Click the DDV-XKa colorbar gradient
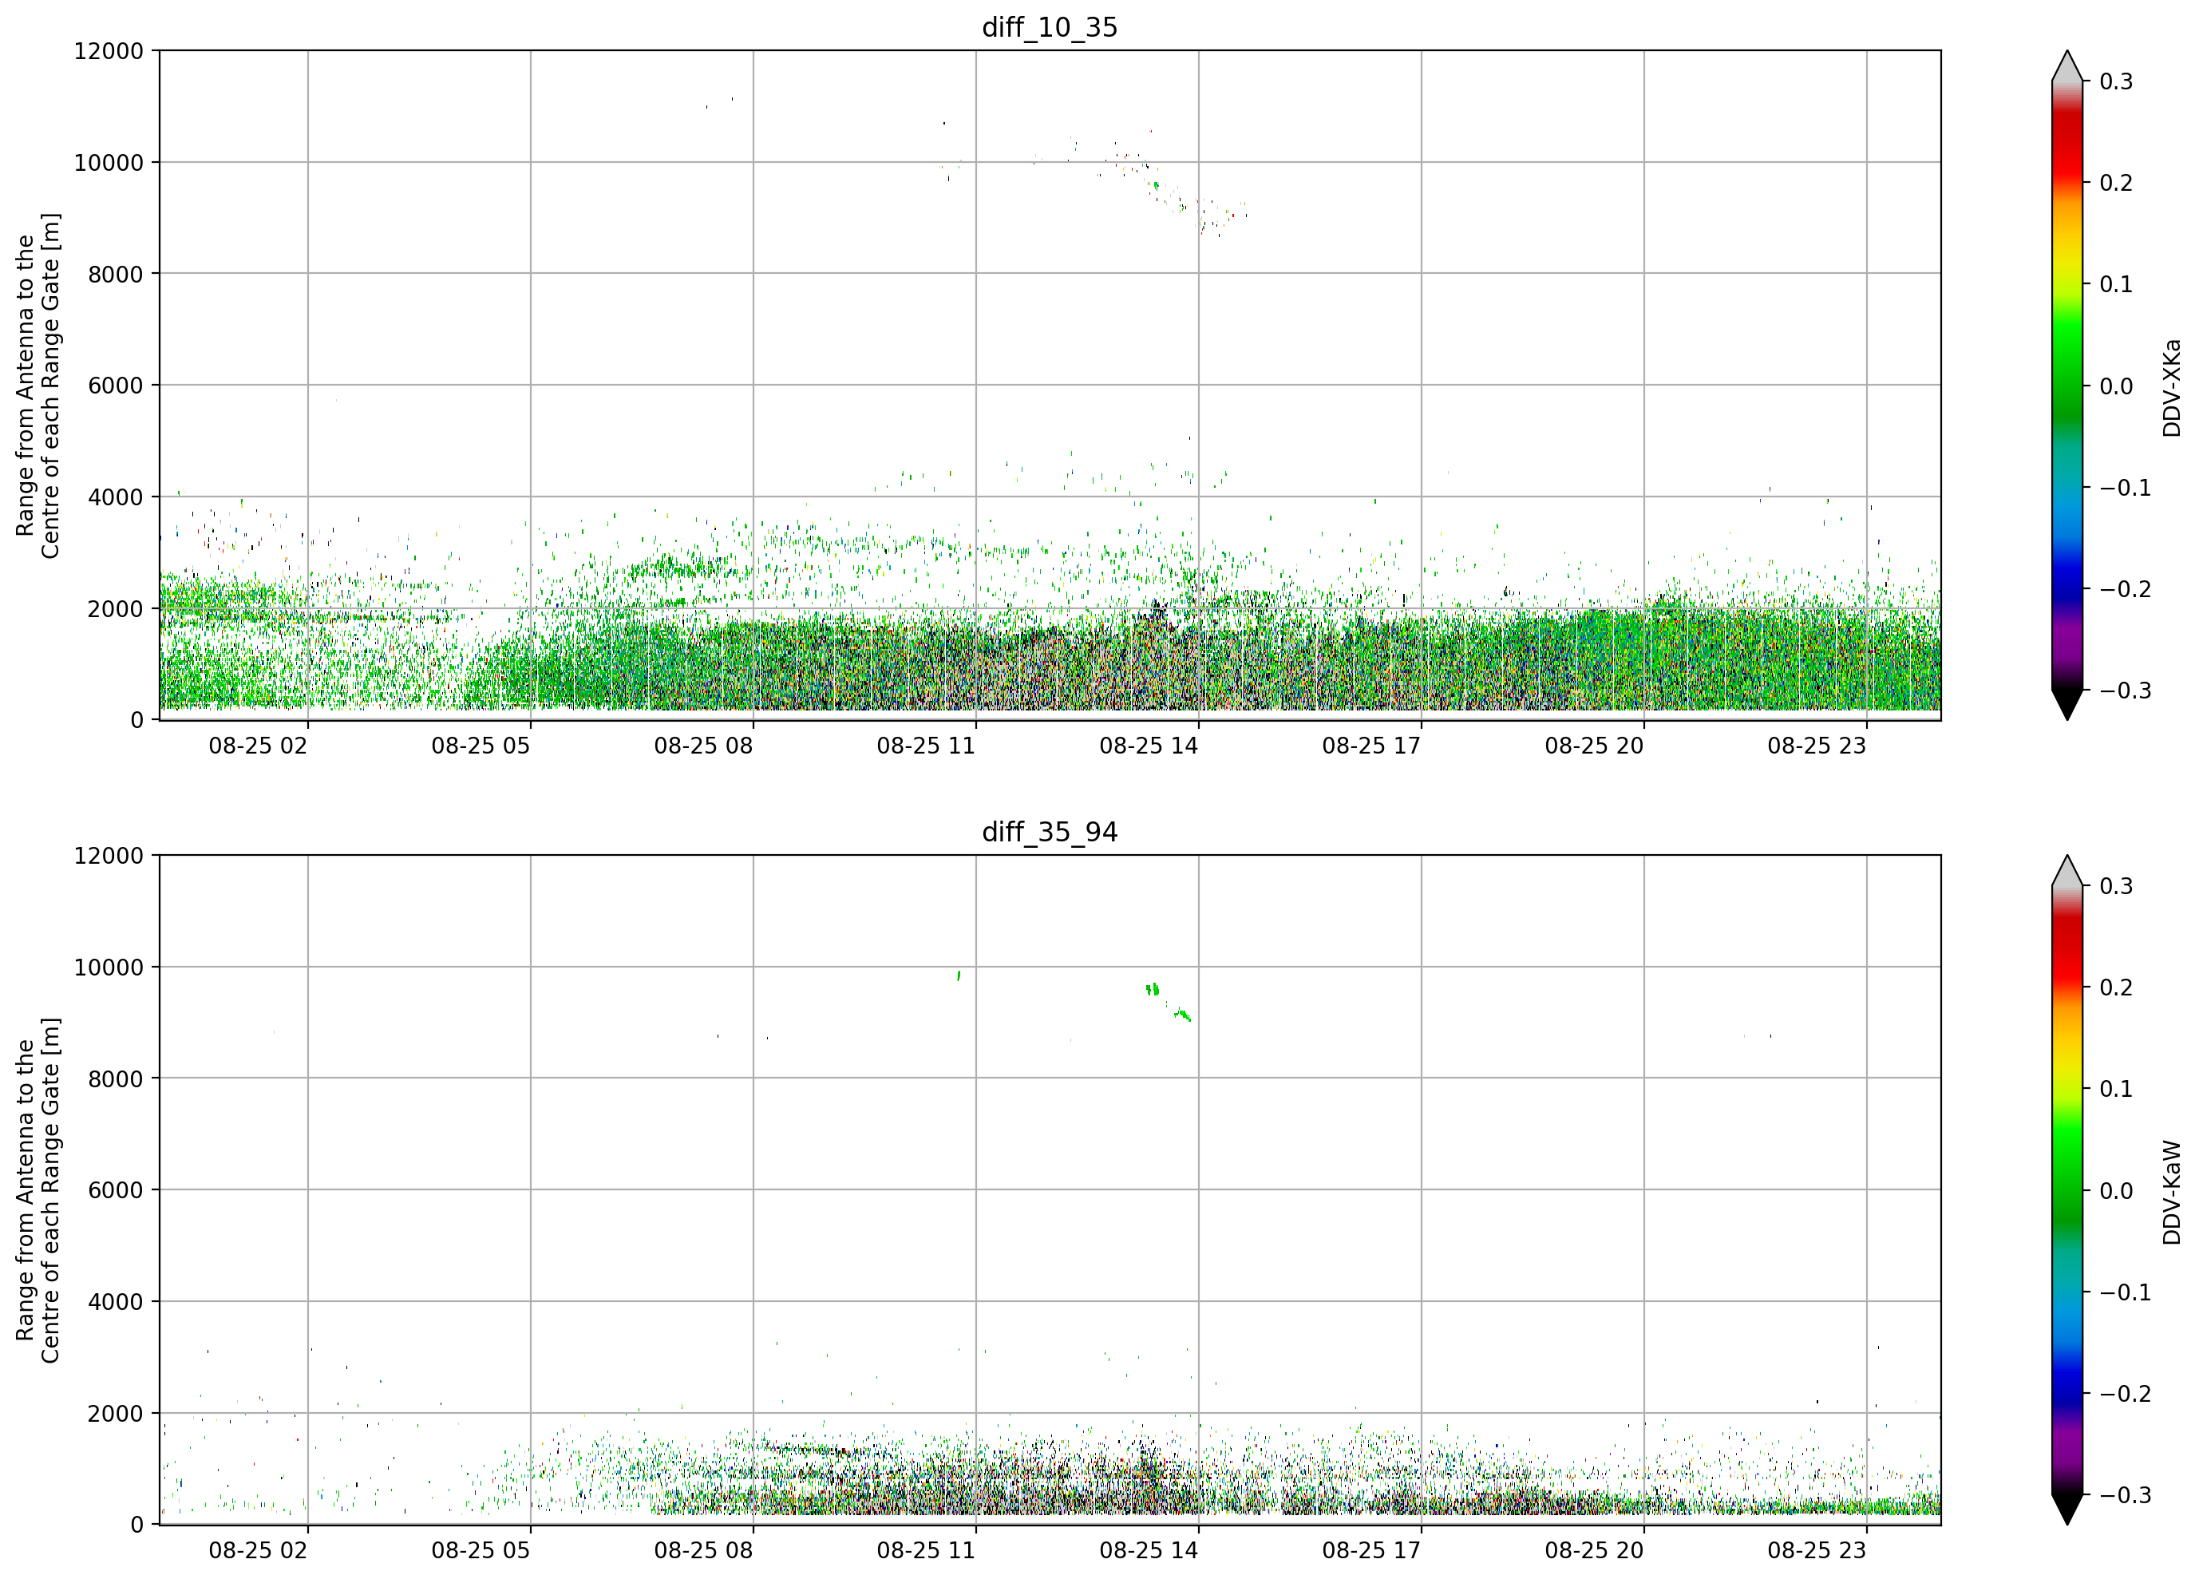This screenshot has height=1579, width=2199. click(x=2067, y=385)
